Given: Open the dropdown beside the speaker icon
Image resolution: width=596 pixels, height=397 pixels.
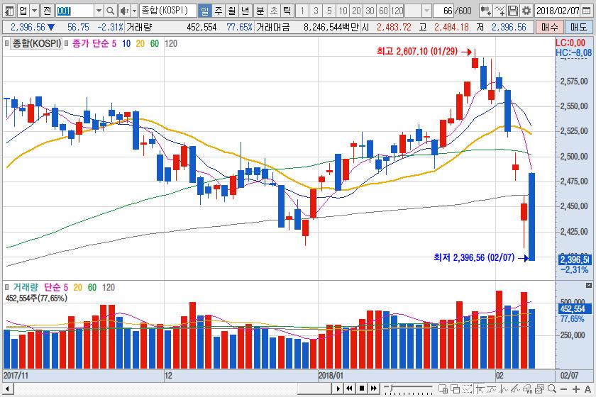Looking at the screenshot, I should (x=134, y=11).
